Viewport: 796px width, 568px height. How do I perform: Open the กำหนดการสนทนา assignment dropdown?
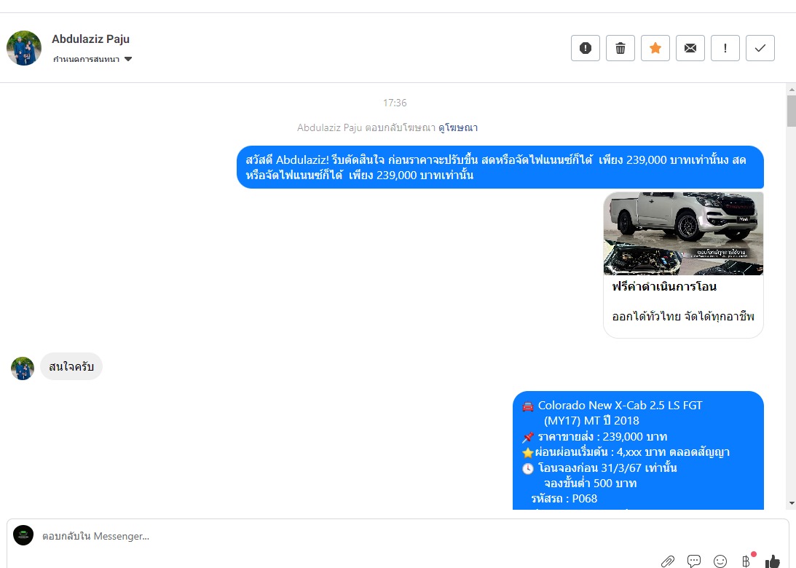pyautogui.click(x=92, y=60)
